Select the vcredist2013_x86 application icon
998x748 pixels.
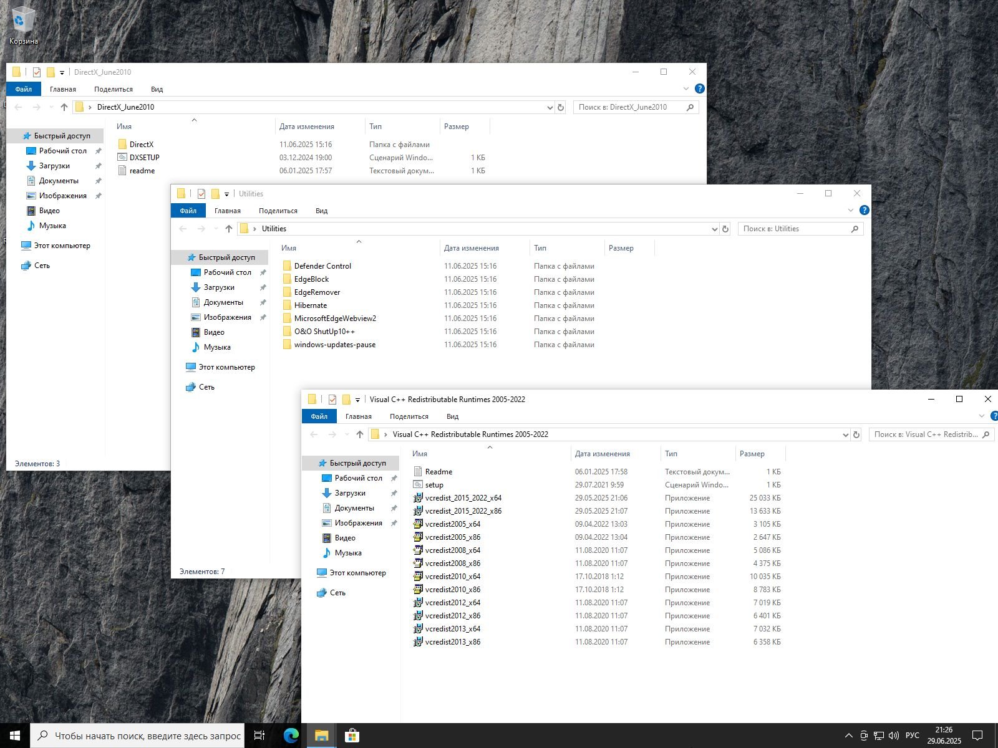tap(418, 642)
